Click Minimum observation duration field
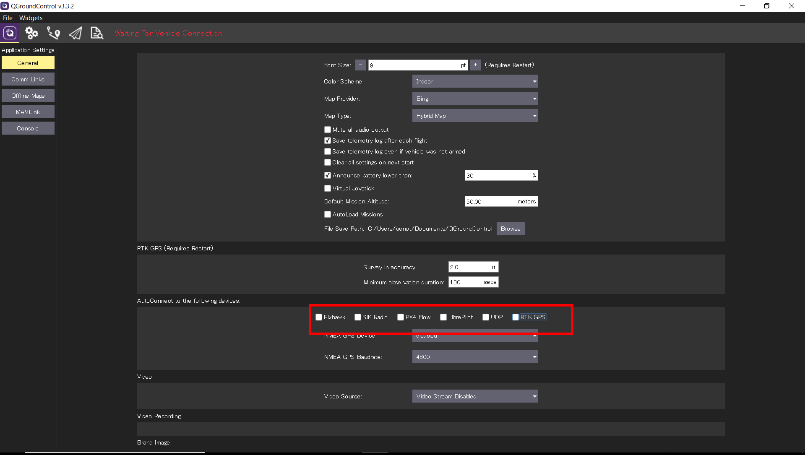 point(473,282)
